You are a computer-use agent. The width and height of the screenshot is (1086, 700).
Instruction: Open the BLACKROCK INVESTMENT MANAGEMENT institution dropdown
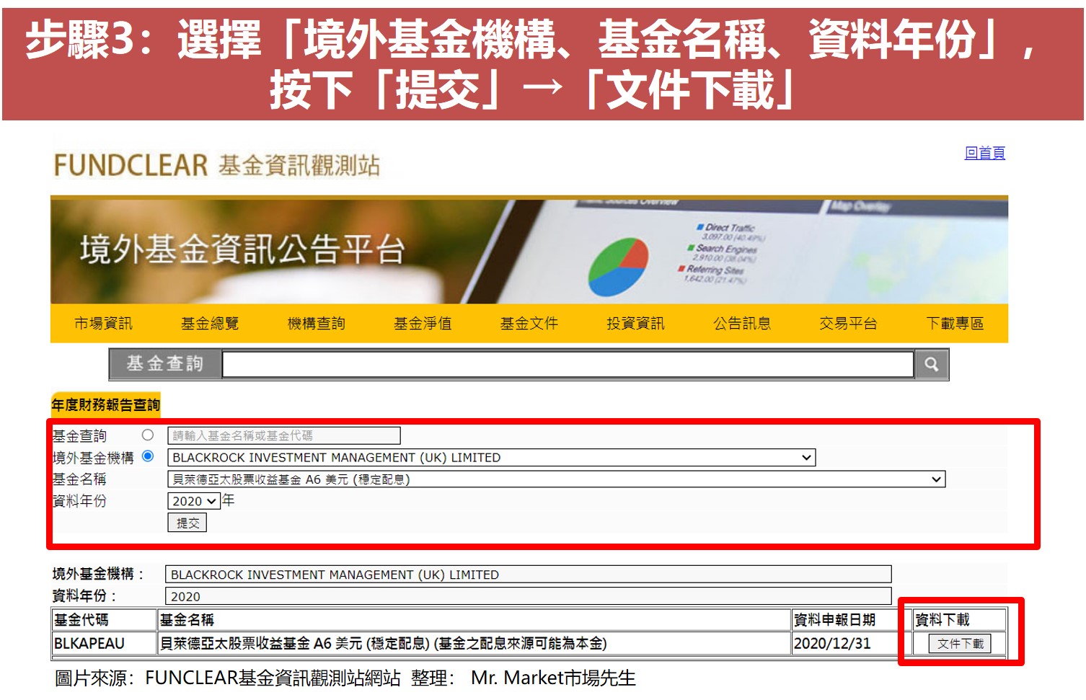tap(491, 458)
